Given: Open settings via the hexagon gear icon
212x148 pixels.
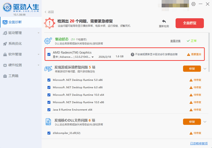Looking at the screenshot, I should click(193, 4).
